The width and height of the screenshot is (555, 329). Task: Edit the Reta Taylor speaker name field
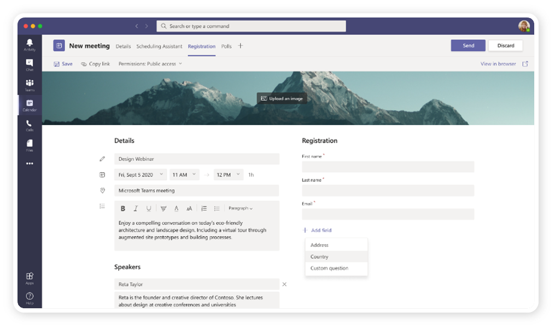(x=197, y=284)
